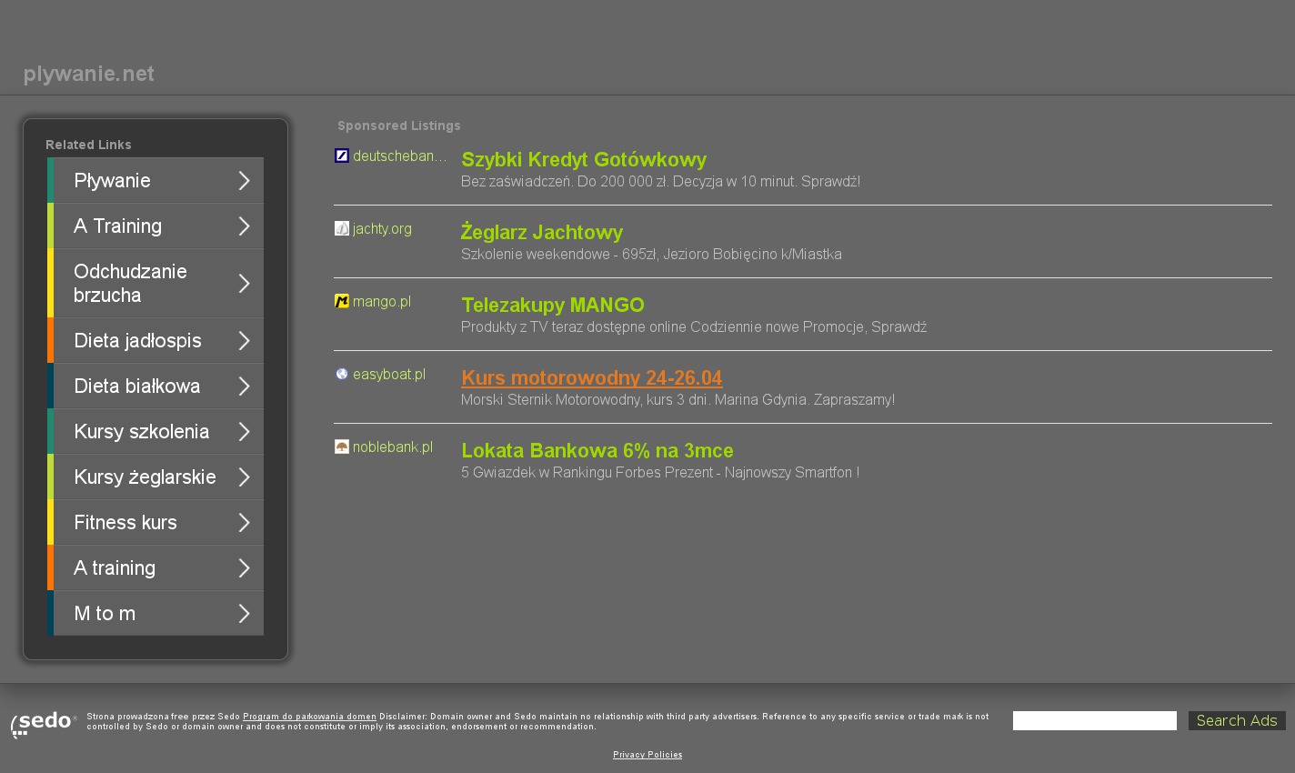Click the plywanie.net site title

pos(89,75)
